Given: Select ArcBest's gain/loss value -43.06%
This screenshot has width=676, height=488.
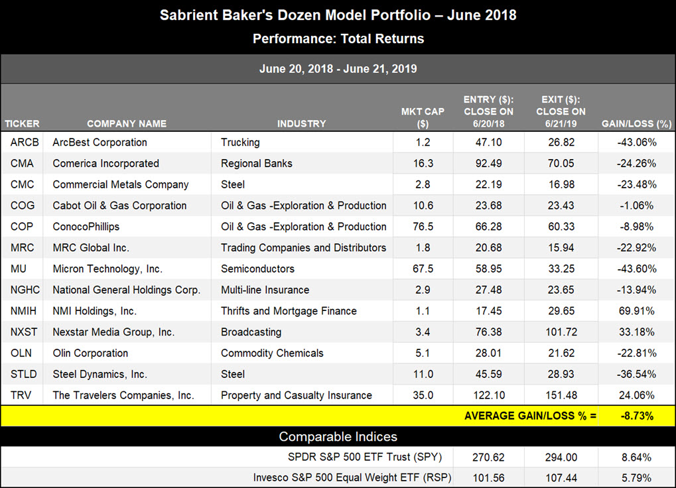Looking at the screenshot, I should [637, 142].
